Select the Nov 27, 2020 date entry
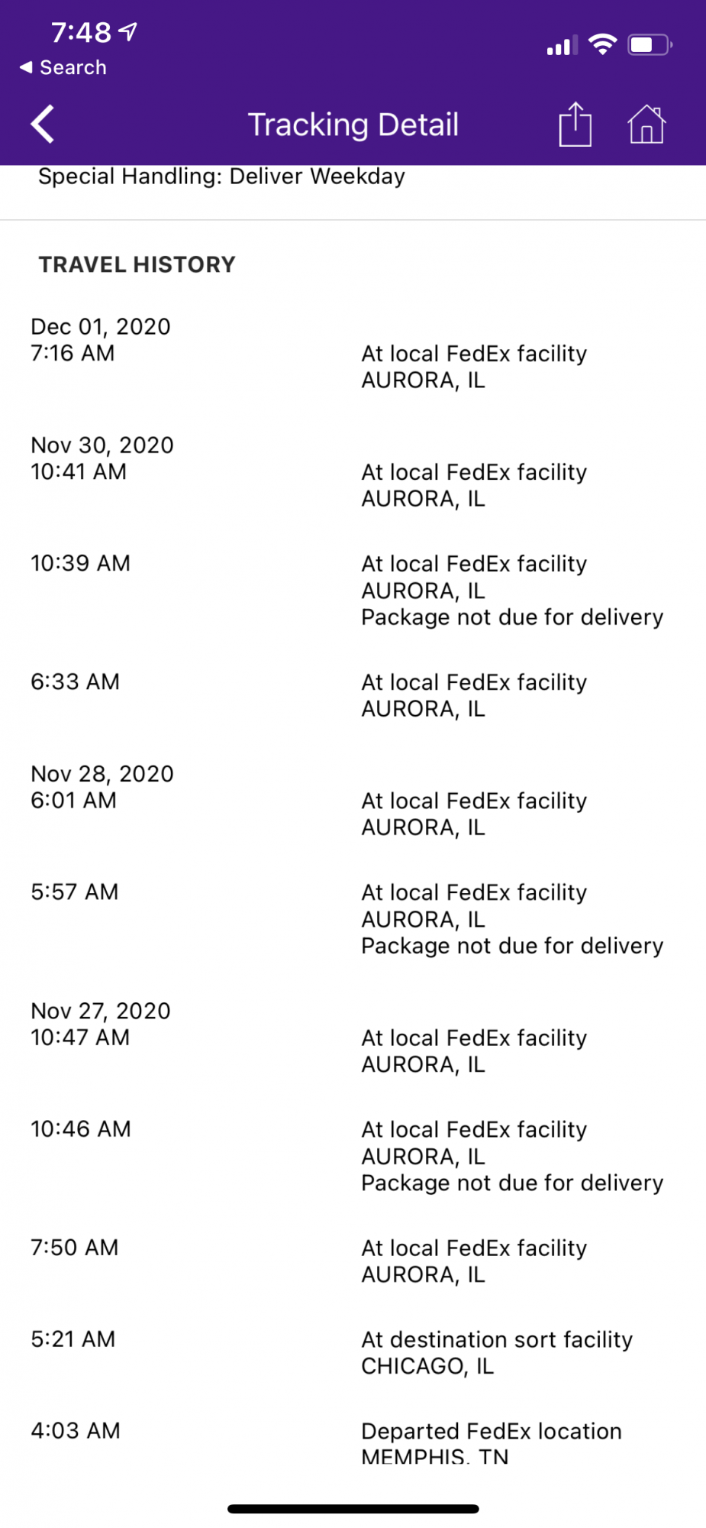Screen dimensions: 706x1528 101,1011
